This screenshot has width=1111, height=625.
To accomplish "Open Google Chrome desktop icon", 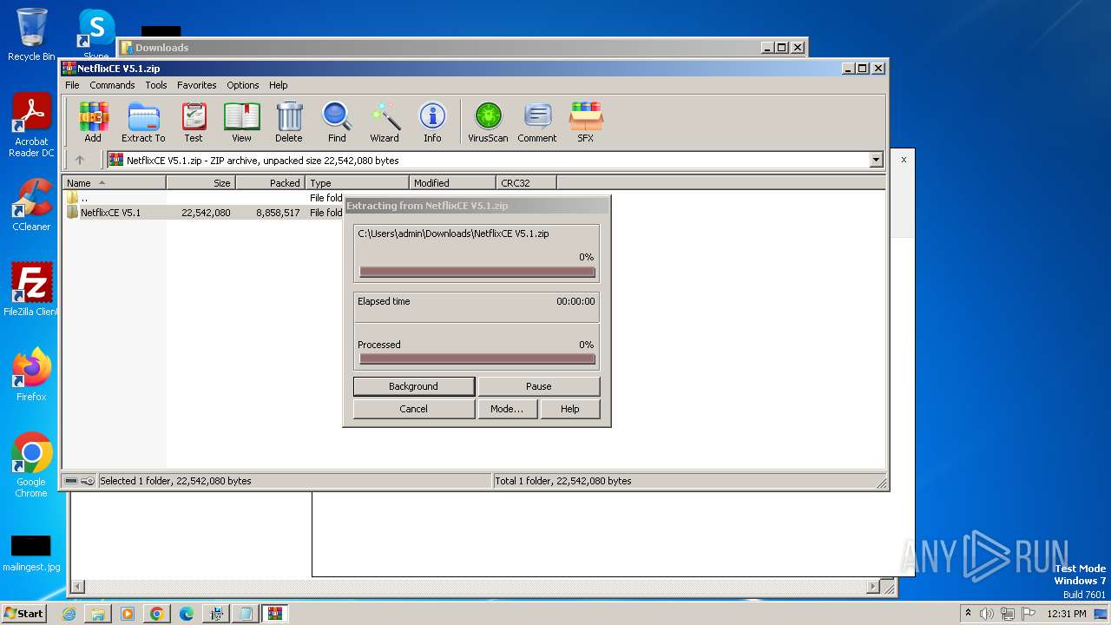I will click(x=31, y=464).
